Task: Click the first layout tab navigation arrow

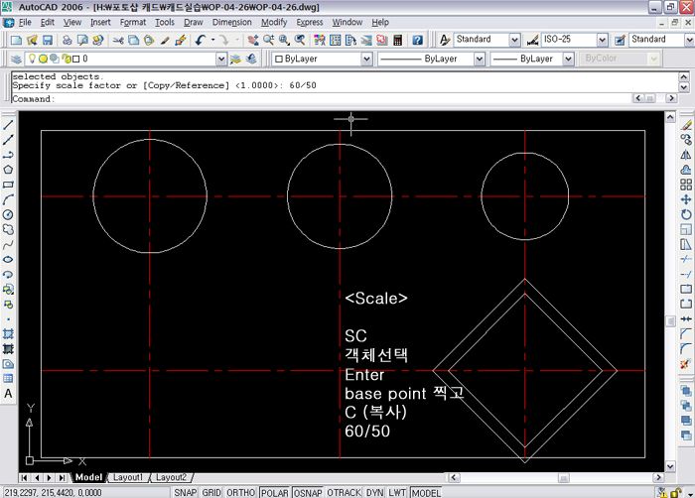Action: 24,477
